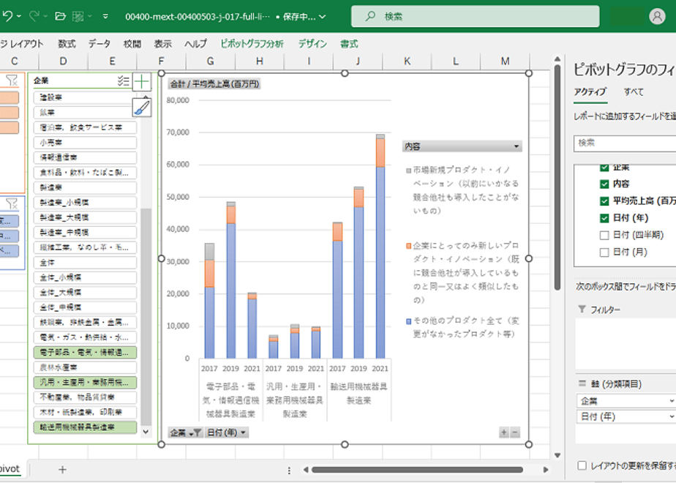This screenshot has height=483, width=676.
Task: Deselect 汎用・生産用・業務用機 slicer item
Action: coord(85,382)
